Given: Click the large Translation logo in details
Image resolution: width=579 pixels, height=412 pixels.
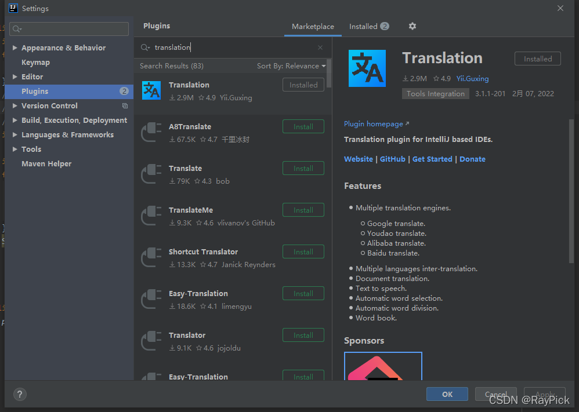Looking at the screenshot, I should pyautogui.click(x=367, y=68).
